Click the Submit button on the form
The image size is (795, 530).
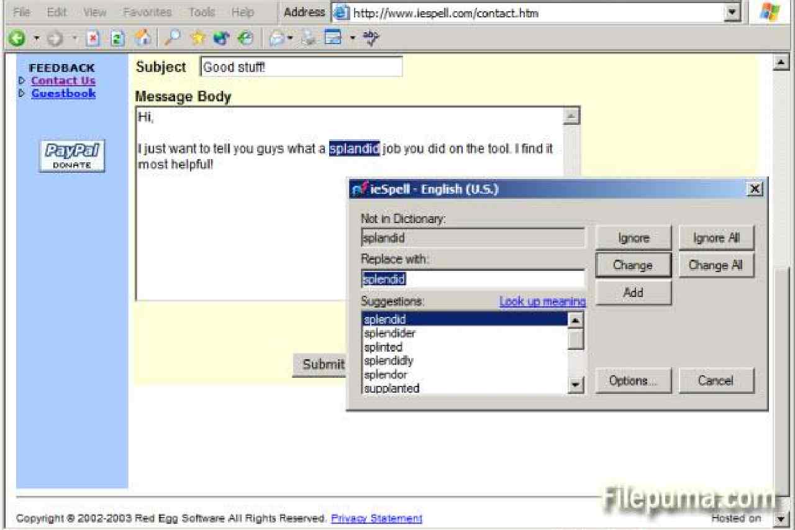[319, 364]
